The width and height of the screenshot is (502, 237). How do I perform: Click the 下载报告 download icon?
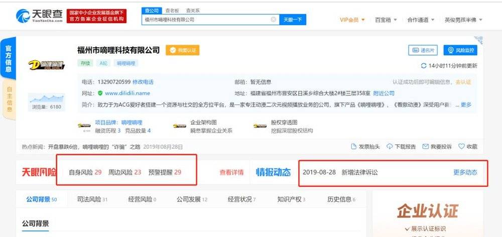coord(390,147)
